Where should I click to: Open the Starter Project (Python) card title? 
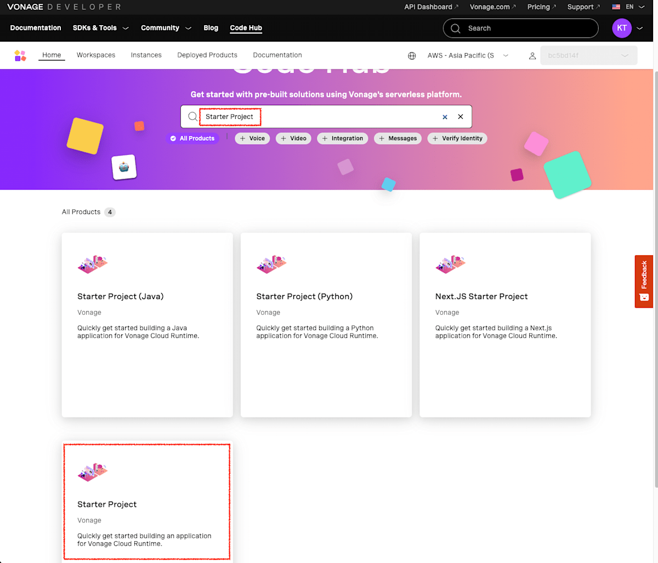pyautogui.click(x=304, y=296)
